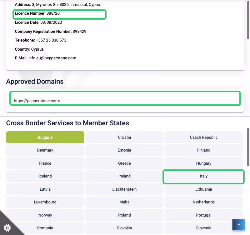Choose Denmark in Cross Border Services

tap(45, 150)
